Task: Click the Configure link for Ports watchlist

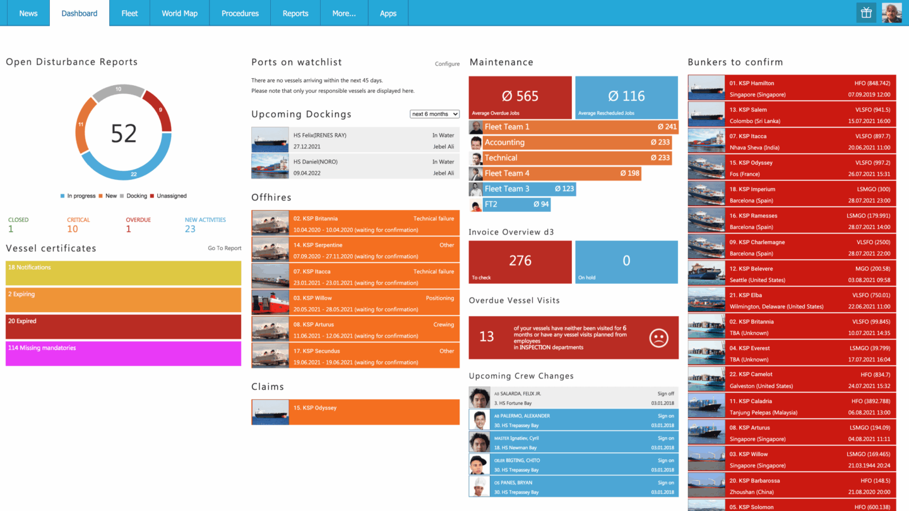Action: tap(447, 64)
